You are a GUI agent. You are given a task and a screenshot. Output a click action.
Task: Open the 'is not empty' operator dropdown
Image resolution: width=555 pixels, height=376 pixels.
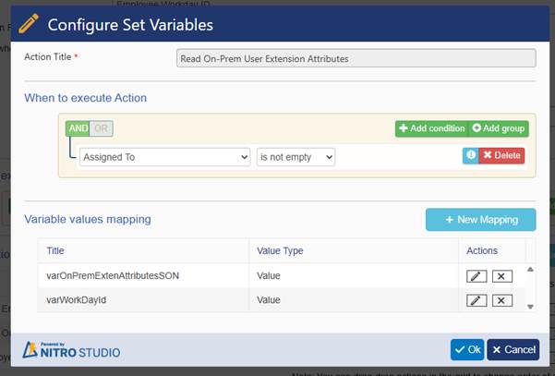coord(296,157)
